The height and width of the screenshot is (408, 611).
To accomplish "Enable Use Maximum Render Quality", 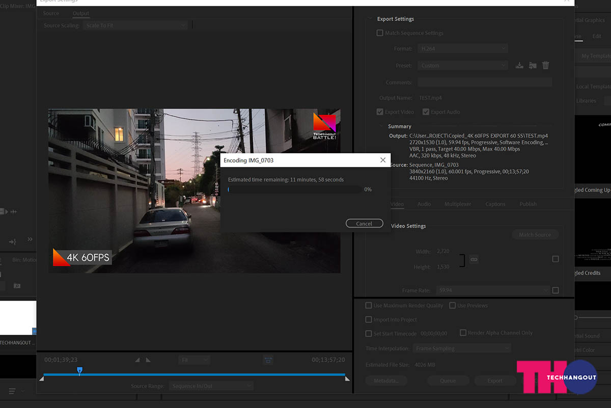I will tap(369, 306).
